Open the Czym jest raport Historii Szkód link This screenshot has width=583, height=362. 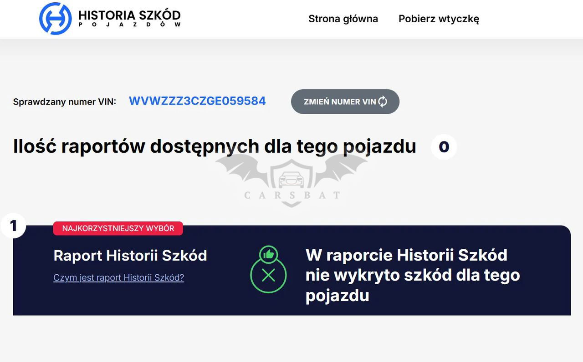tap(118, 277)
